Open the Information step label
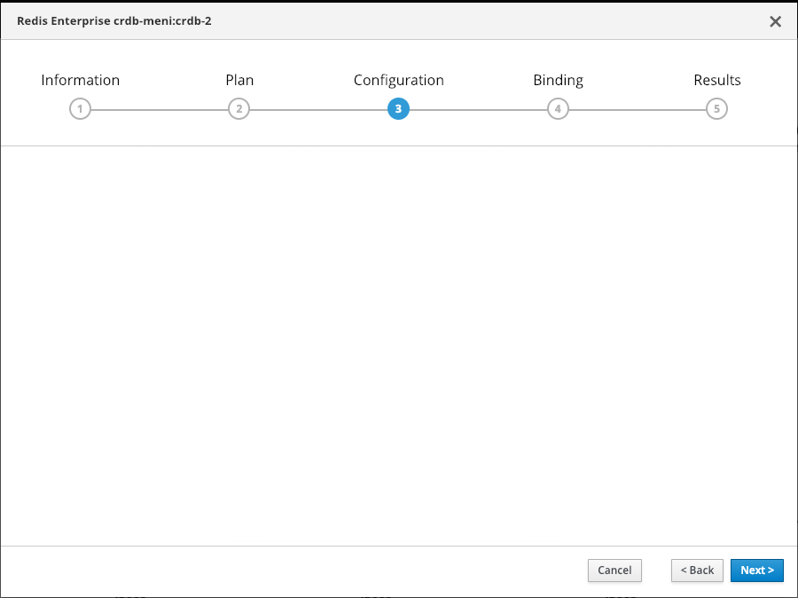798x598 pixels. coord(80,80)
